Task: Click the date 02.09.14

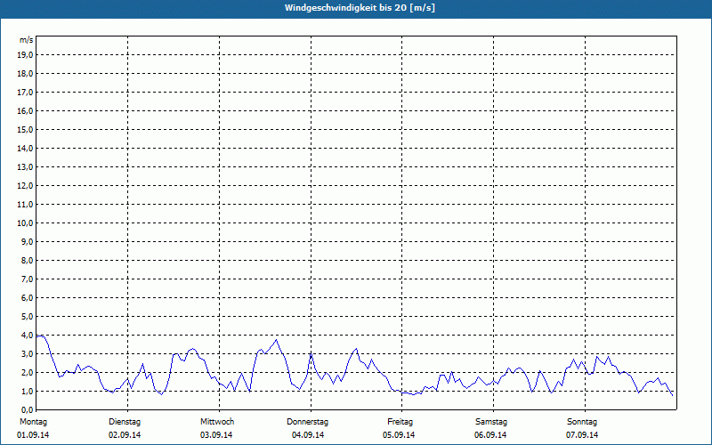Action: point(125,435)
